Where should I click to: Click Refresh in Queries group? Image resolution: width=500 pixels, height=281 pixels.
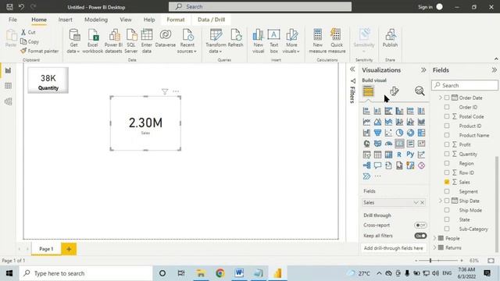pyautogui.click(x=236, y=38)
